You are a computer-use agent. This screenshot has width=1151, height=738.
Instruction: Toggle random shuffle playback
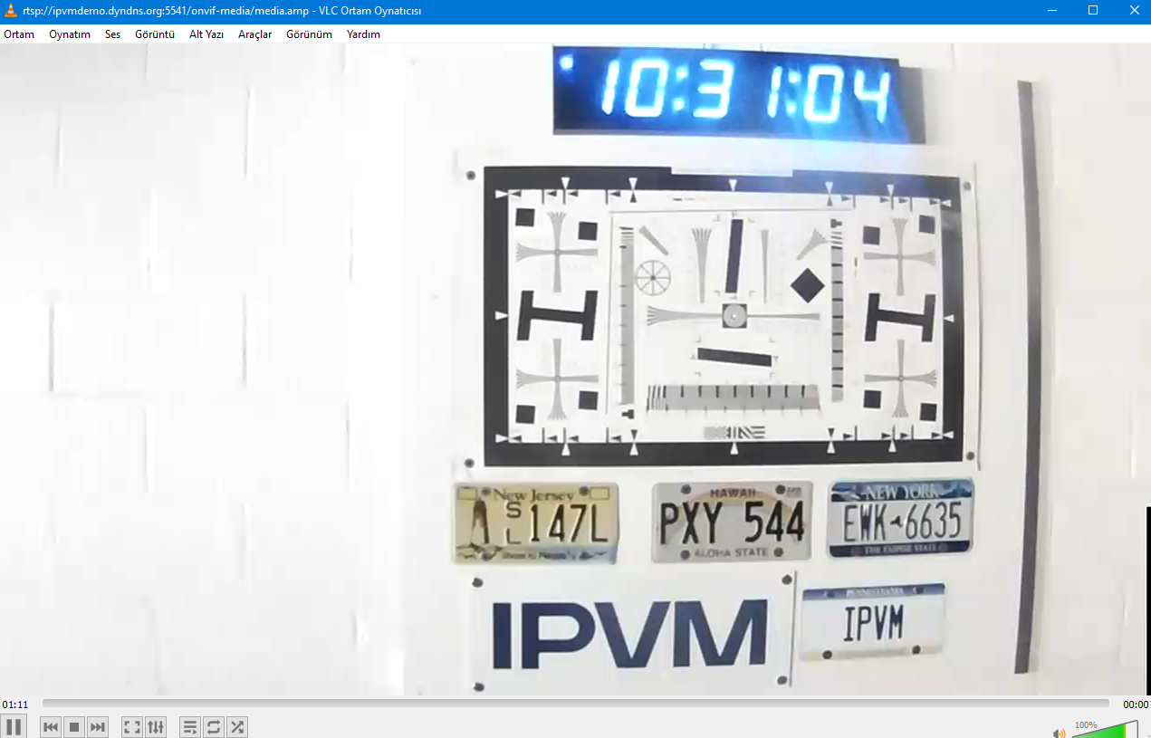click(237, 726)
